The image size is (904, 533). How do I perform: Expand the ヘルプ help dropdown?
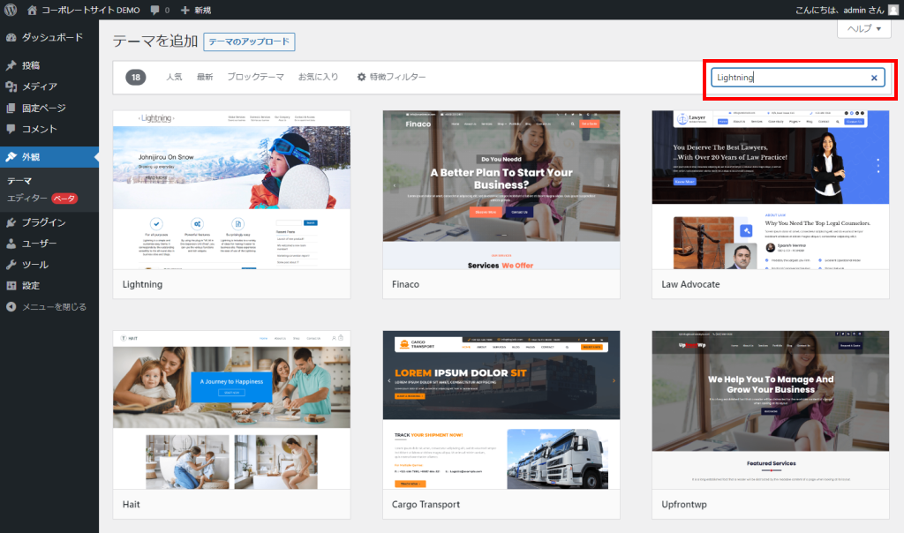pyautogui.click(x=863, y=29)
